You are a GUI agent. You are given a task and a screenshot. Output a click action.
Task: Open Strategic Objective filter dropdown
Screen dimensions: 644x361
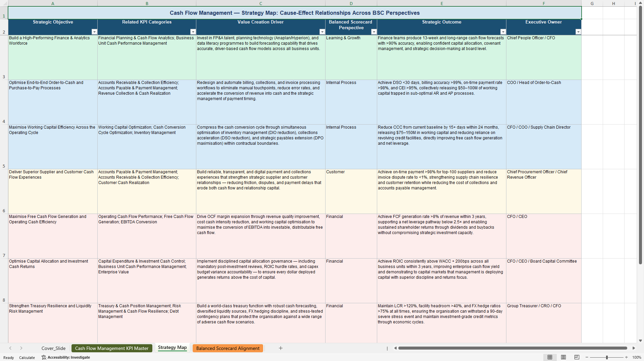94,32
